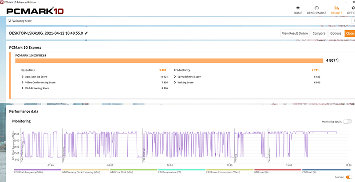Viewport: 355px width, 182px height.
Task: Click the Essentials score 9 409
Action: tap(162, 70)
